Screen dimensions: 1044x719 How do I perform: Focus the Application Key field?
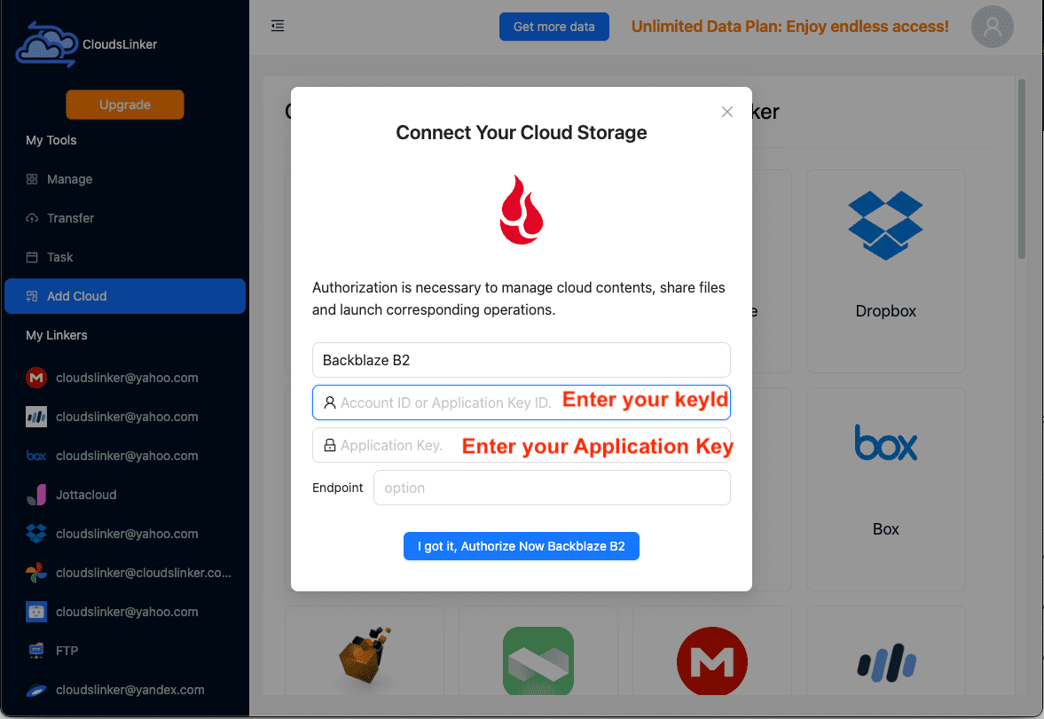coord(522,445)
